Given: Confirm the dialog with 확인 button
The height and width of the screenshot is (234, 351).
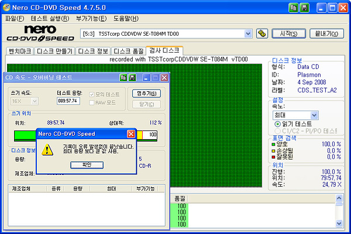Looking at the screenshot, I should pyautogui.click(x=87, y=165).
